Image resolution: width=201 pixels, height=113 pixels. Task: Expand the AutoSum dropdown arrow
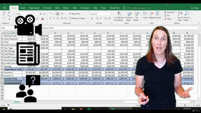pyautogui.click(x=176, y=13)
